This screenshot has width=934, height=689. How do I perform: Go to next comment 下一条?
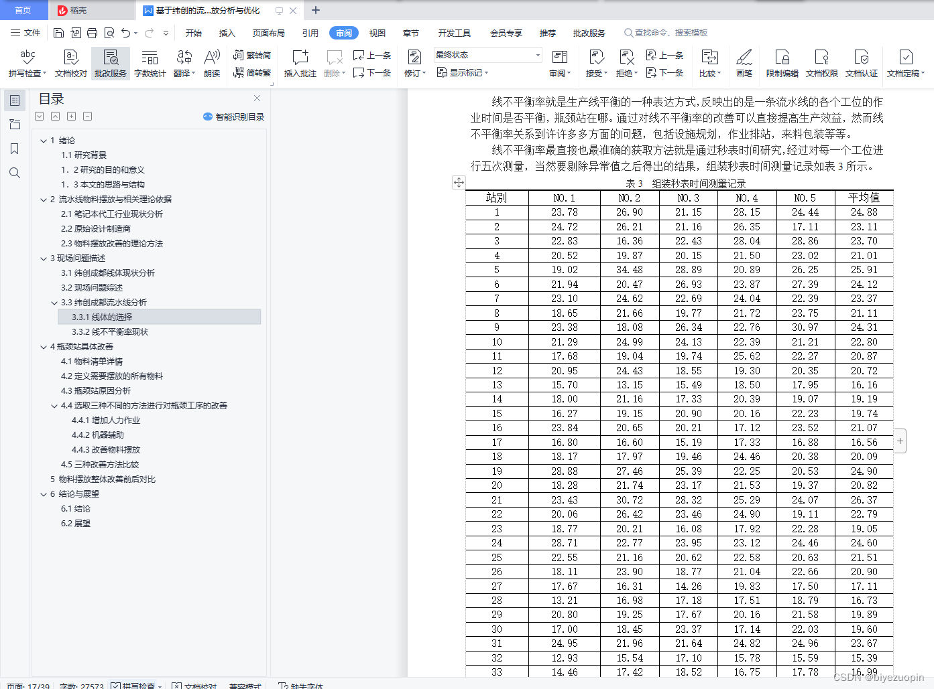click(x=372, y=72)
